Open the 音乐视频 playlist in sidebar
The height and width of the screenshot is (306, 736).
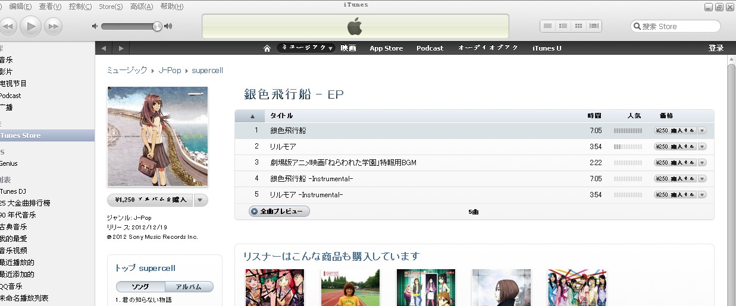click(14, 251)
